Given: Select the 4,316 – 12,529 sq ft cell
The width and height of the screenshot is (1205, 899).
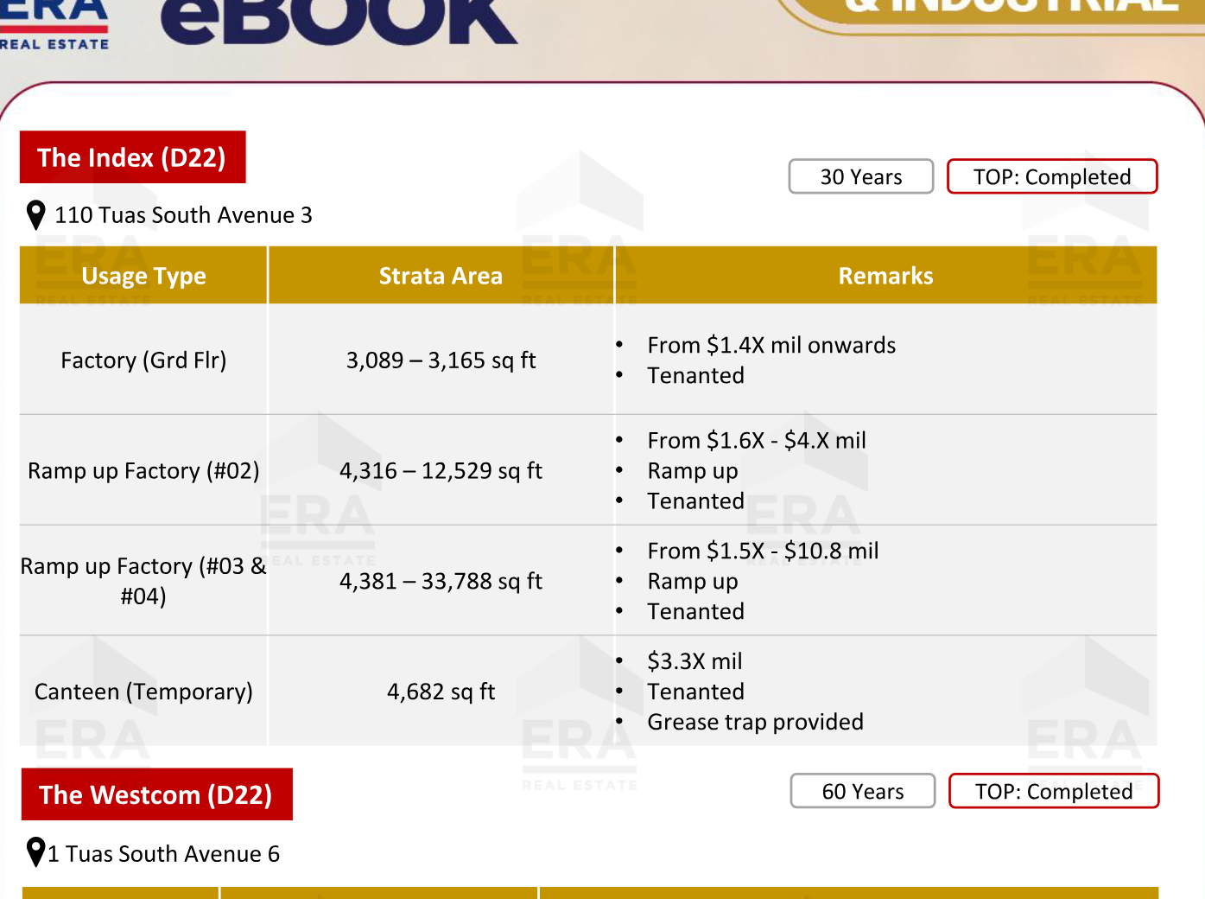Looking at the screenshot, I should point(441,470).
